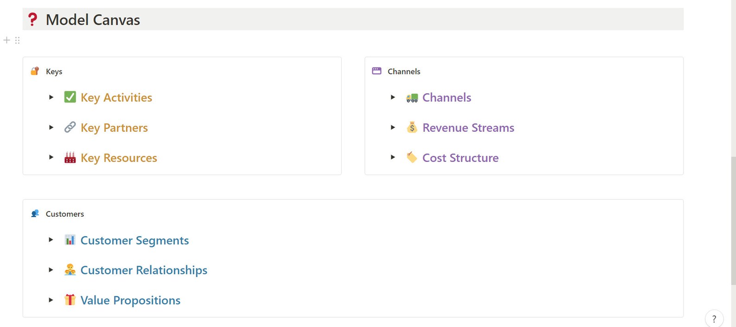Image resolution: width=736 pixels, height=327 pixels.
Task: Click the Model Canvas heading text
Action: point(93,19)
